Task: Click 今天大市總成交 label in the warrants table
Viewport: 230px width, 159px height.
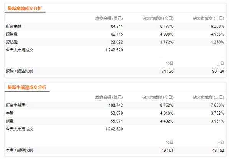Action: coord(20,49)
